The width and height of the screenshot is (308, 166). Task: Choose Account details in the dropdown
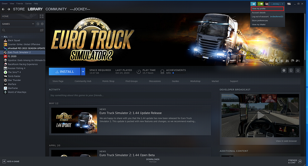tap(259, 13)
